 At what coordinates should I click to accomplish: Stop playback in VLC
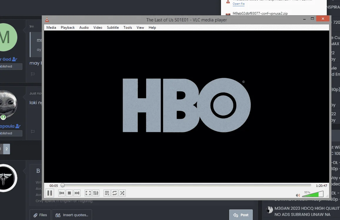click(69, 193)
